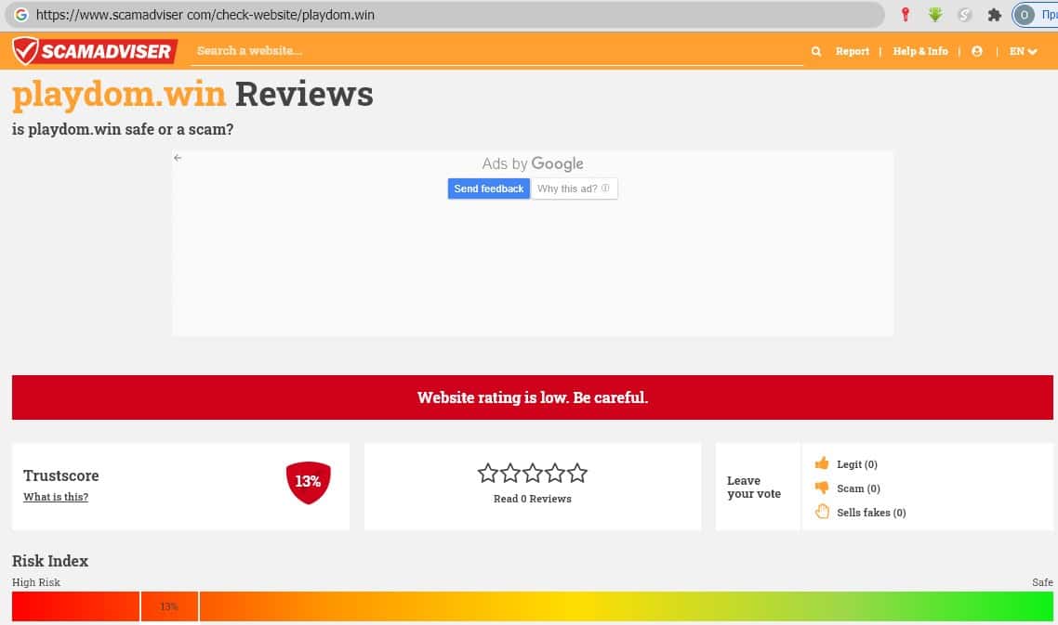Screen dimensions: 1058x625
Task: Click the fifth rating star
Action: [577, 474]
